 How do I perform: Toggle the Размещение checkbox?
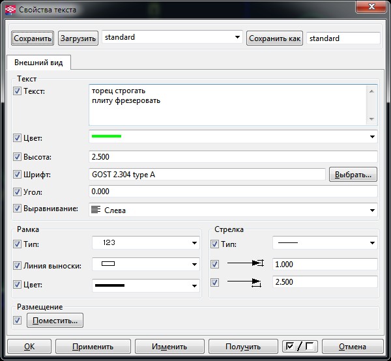point(17,320)
